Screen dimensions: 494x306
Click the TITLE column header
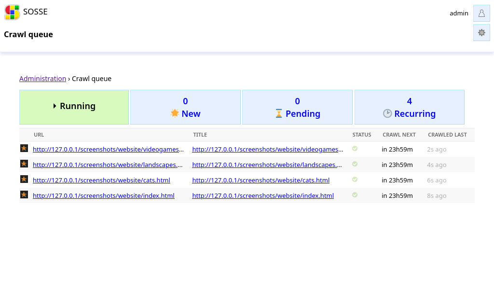(x=200, y=135)
